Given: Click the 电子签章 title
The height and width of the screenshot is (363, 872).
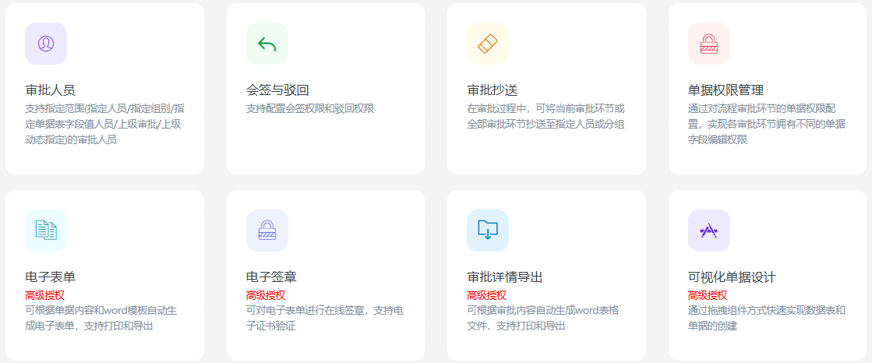Looking at the screenshot, I should coord(271,277).
